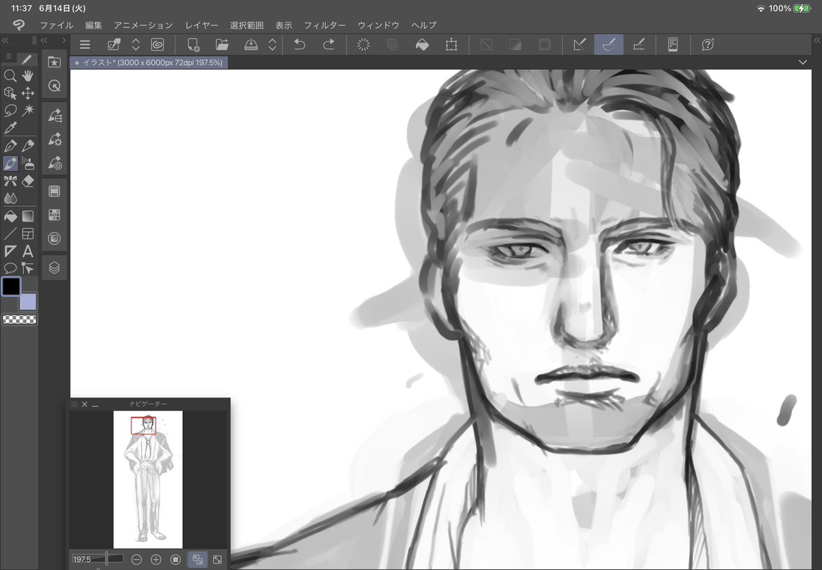This screenshot has height=570, width=822.
Task: Open a file from the folder icon
Action: (x=222, y=44)
